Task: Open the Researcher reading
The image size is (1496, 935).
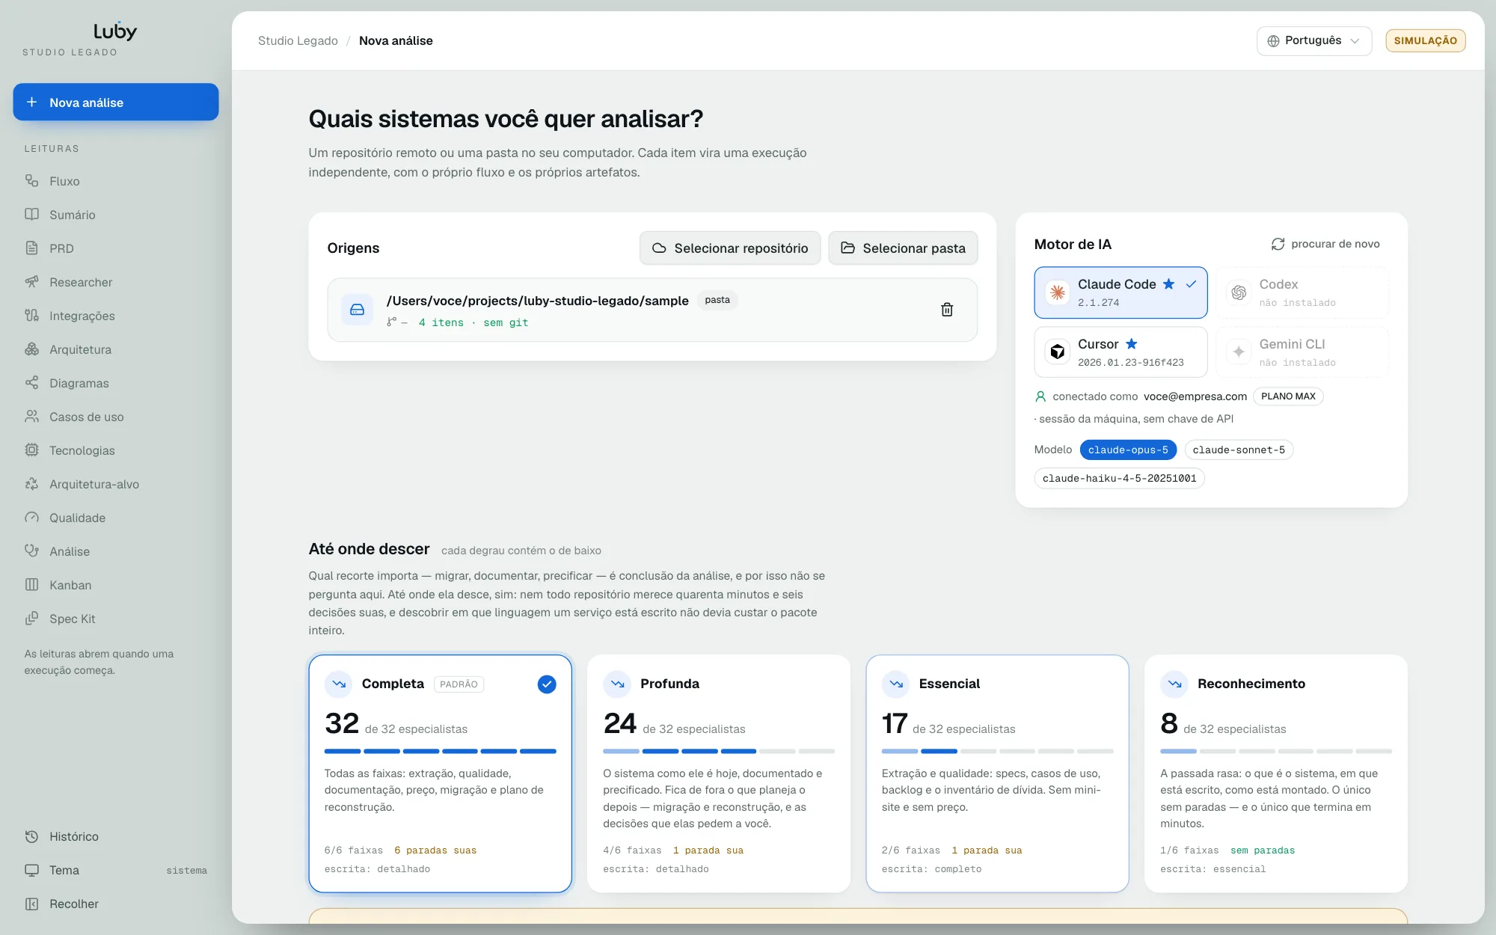Action: tap(115, 282)
